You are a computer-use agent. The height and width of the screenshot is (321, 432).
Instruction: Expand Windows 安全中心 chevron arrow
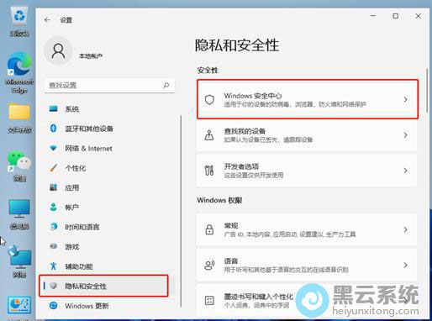point(405,99)
